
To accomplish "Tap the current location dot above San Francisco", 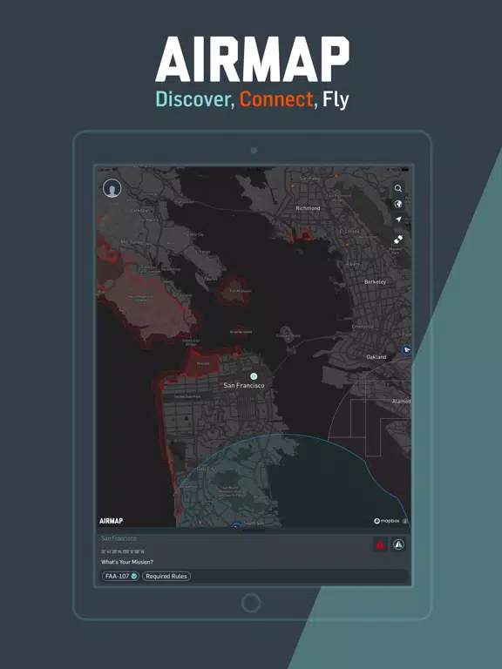I will coord(254,376).
